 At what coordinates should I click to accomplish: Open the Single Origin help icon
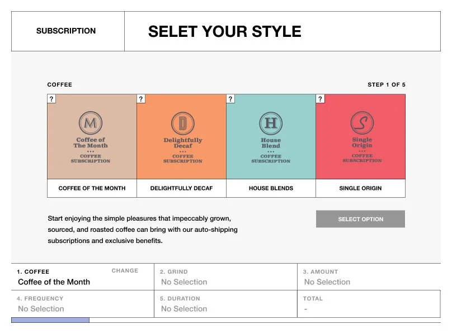(320, 98)
